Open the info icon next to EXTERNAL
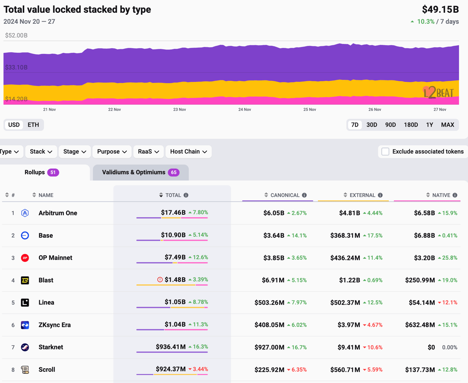 [x=380, y=195]
